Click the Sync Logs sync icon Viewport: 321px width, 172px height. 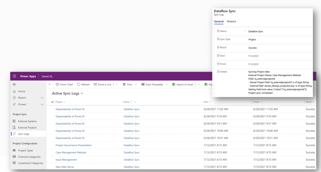click(14, 134)
